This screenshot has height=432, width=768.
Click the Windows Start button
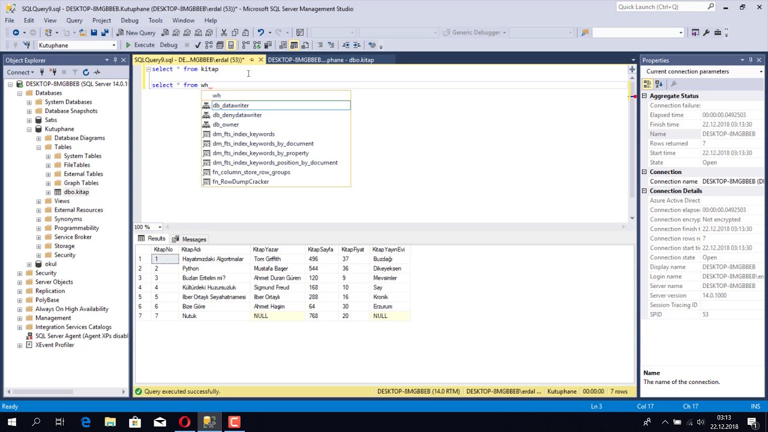tap(12, 422)
